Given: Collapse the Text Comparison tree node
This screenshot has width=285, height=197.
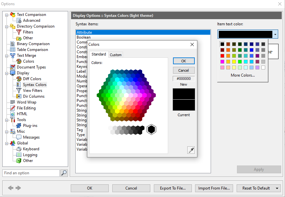Looking at the screenshot, I should coord(7,15).
